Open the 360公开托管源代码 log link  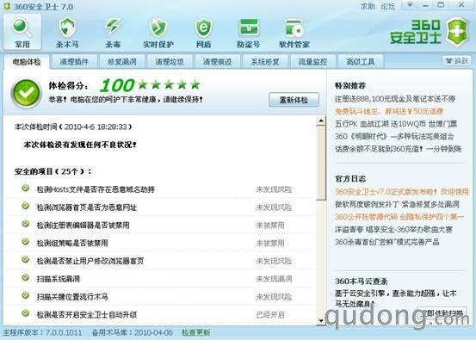tap(399, 217)
